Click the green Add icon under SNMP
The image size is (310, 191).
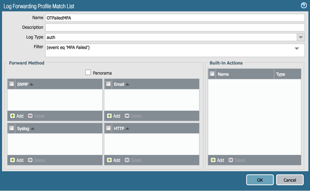click(12, 116)
